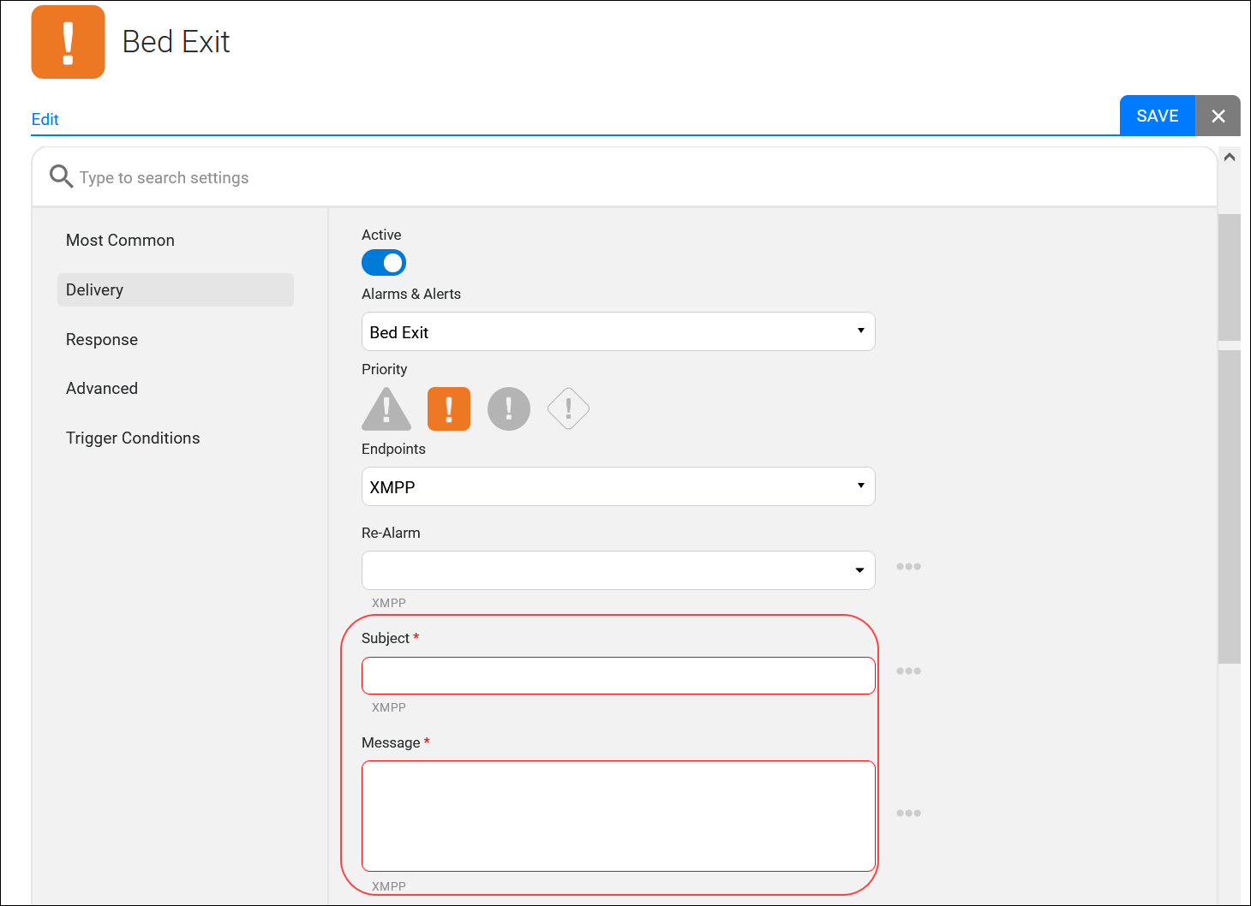
Task: Select the orange square exclamation priority icon
Action: coord(449,408)
